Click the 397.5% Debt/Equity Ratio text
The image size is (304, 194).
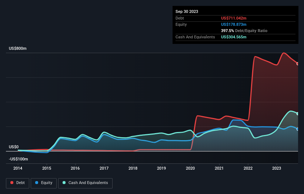coord(244,31)
